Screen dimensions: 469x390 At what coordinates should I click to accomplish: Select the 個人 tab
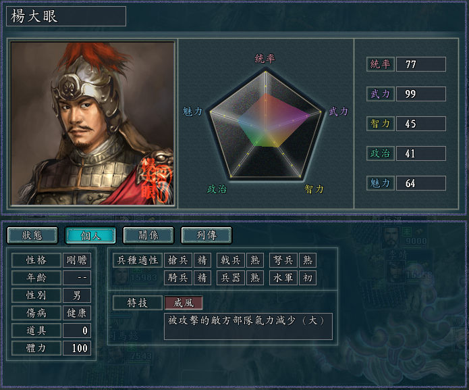pyautogui.click(x=90, y=235)
